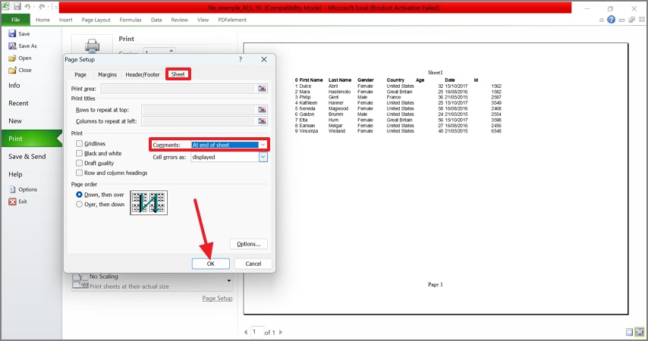Click Save in the File sidebar
The width and height of the screenshot is (648, 341).
(20, 34)
